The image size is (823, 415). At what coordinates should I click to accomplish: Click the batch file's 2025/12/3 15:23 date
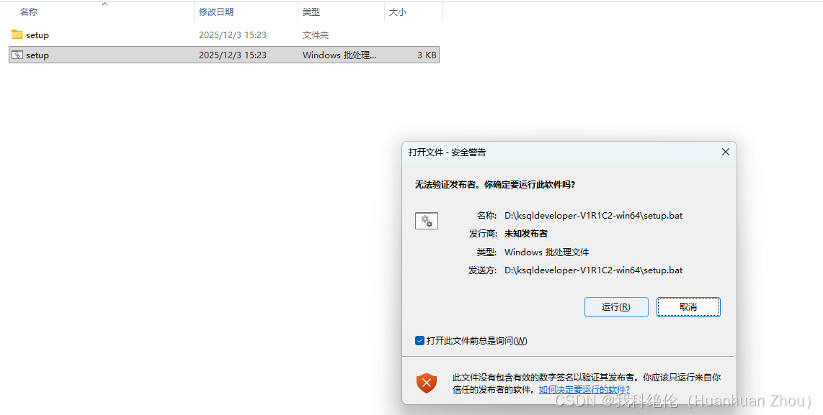click(x=233, y=55)
